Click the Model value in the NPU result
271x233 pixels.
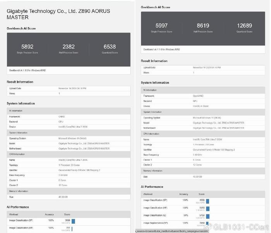218,123
